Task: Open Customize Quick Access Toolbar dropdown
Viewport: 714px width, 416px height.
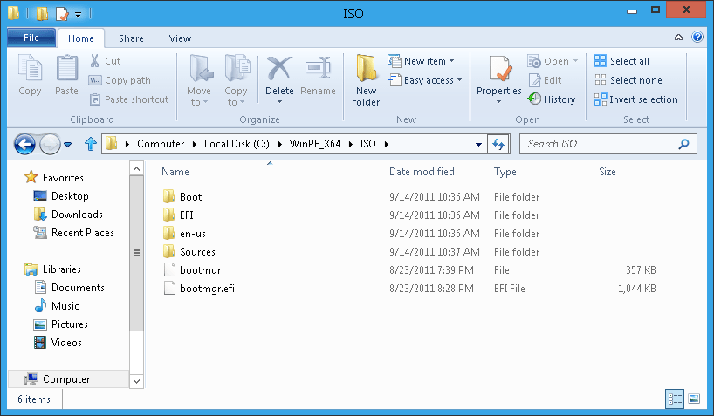Action: pyautogui.click(x=79, y=15)
